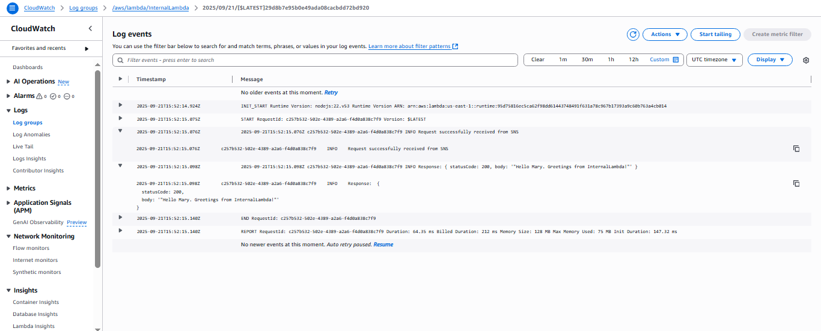The height and width of the screenshot is (331, 821).
Task: Collapse the Insights section
Action: point(8,291)
